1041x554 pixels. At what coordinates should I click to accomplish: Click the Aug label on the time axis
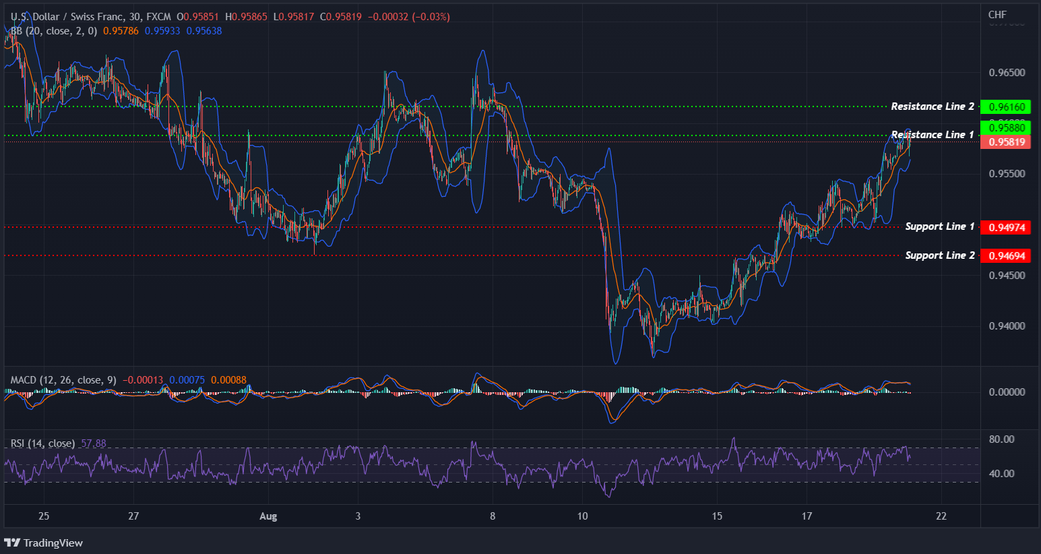point(268,516)
